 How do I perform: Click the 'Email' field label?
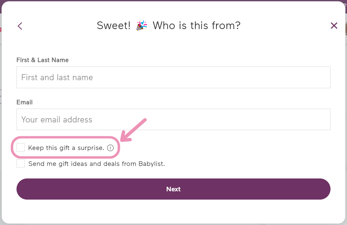[24, 102]
